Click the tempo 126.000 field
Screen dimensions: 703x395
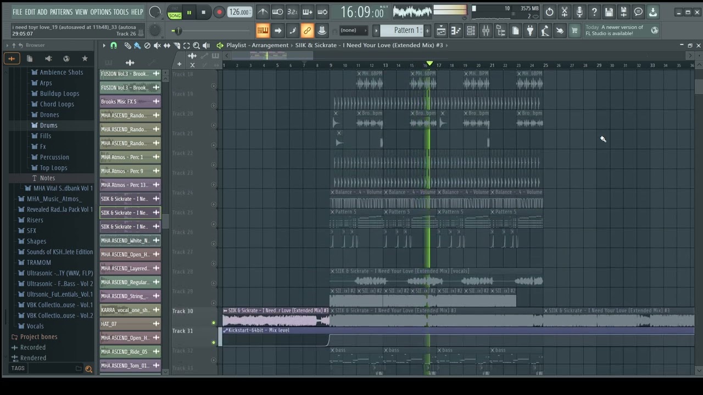(240, 12)
